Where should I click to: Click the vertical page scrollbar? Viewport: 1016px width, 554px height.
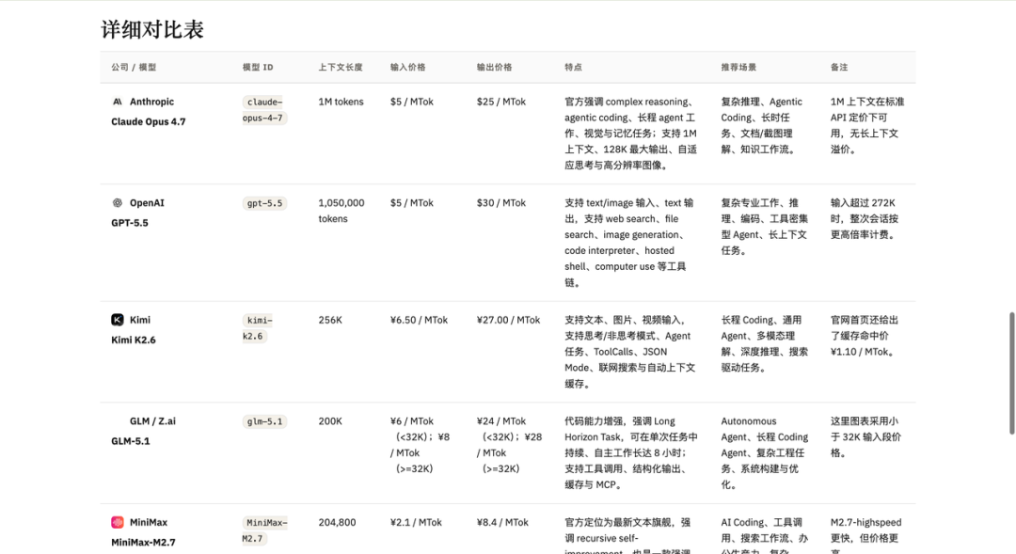coord(1011,373)
